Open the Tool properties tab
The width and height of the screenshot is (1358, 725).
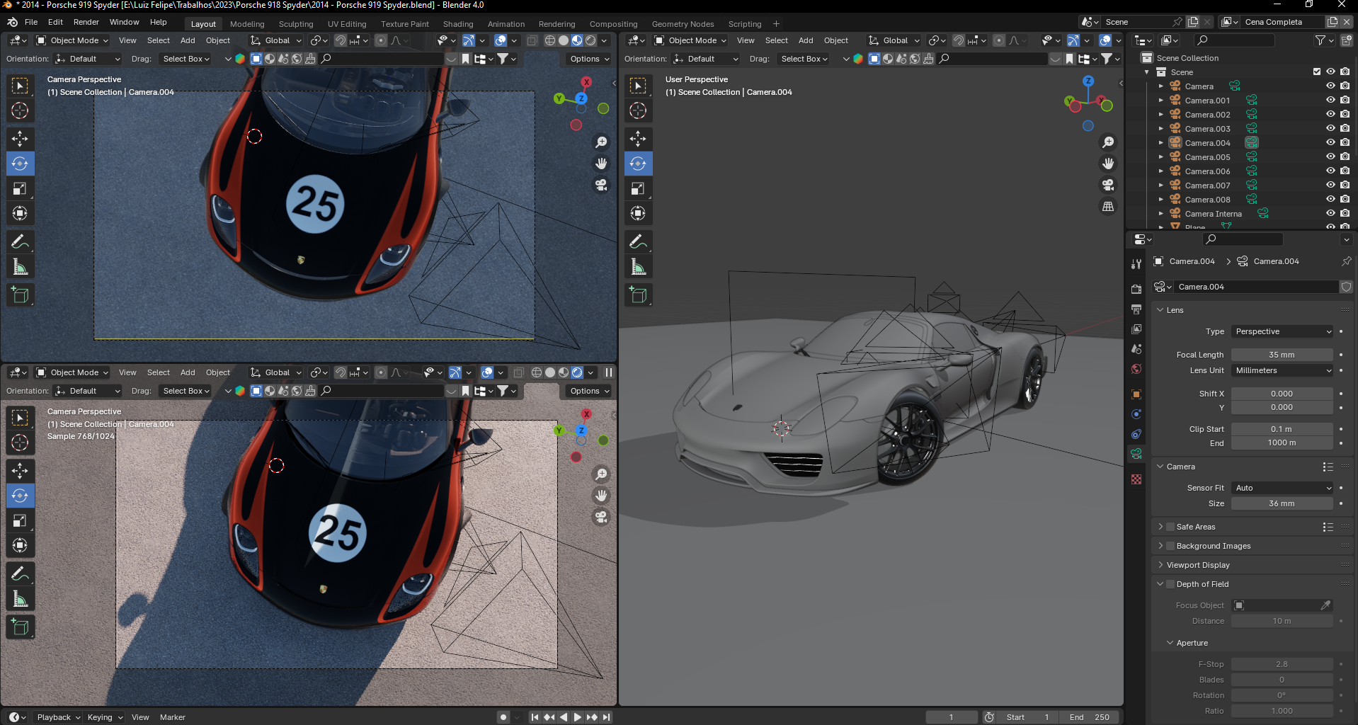click(1136, 263)
